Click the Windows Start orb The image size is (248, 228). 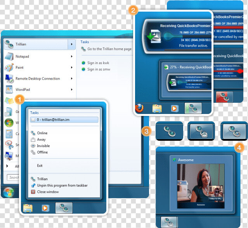9,192
